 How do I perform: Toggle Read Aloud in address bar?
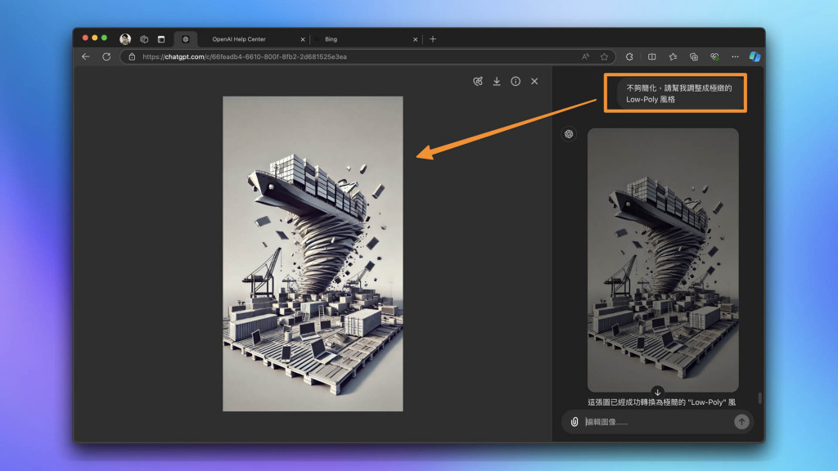585,56
